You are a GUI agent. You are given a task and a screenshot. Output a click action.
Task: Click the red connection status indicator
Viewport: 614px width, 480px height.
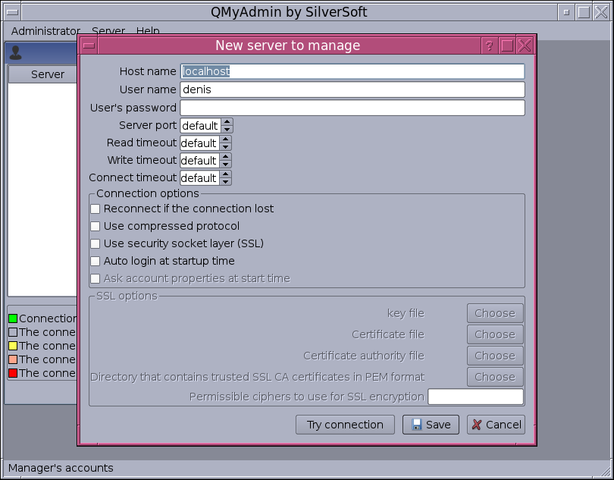13,373
